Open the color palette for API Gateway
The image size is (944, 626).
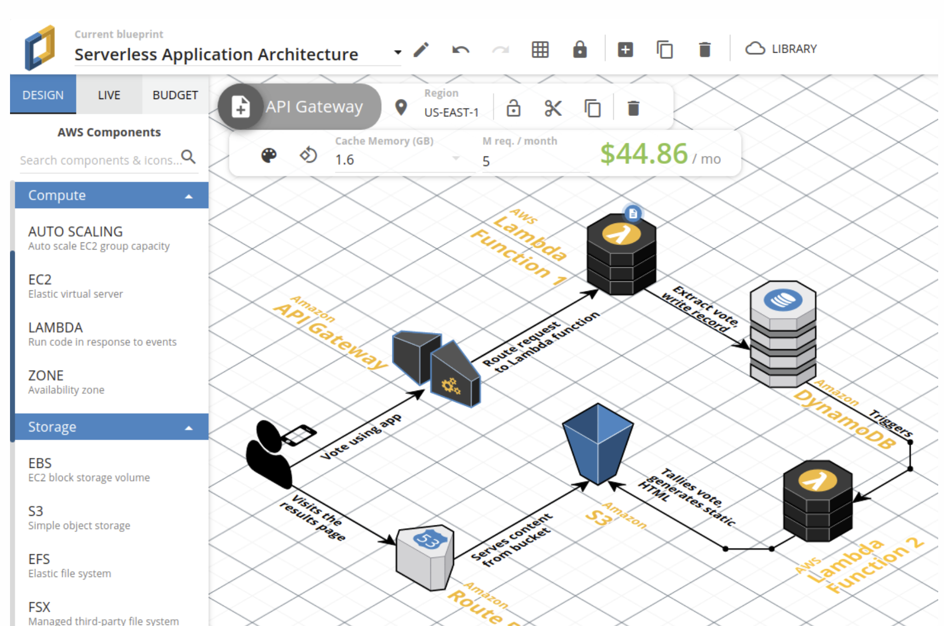[x=269, y=155]
